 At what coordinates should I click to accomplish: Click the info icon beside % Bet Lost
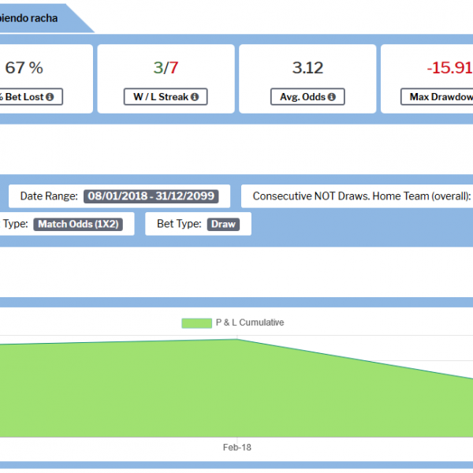50,97
